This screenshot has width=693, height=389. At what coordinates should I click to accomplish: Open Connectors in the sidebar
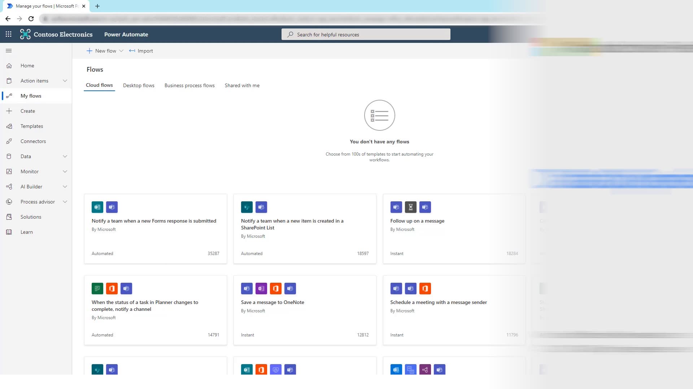(36, 141)
